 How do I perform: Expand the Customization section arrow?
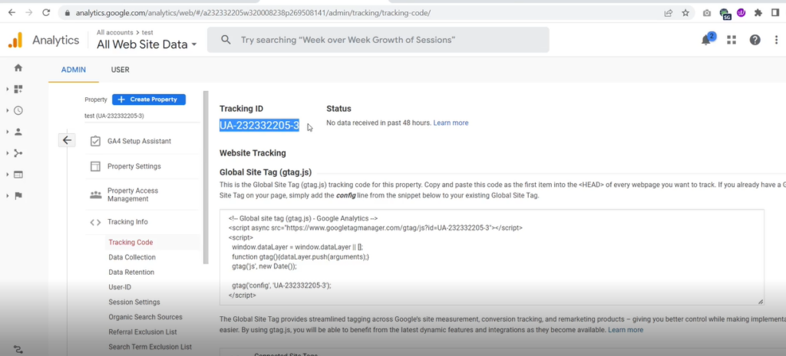point(8,89)
